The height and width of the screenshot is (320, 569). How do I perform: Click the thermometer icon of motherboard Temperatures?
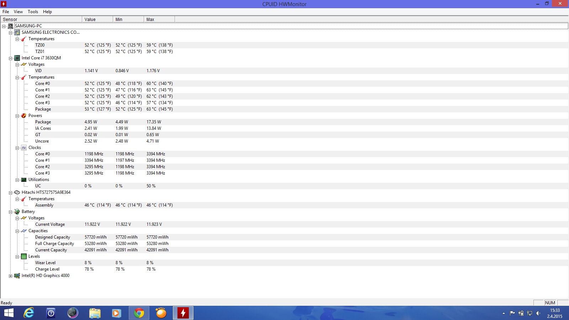point(24,39)
